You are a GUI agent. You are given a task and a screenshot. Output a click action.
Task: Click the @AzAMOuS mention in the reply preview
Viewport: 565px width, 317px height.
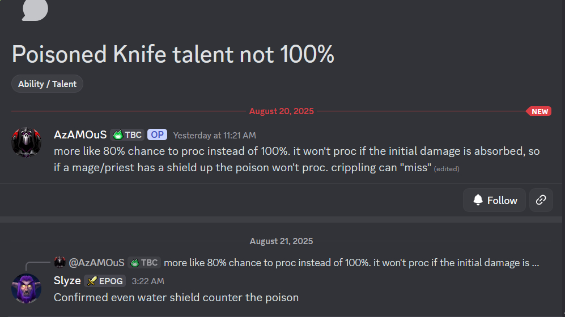pyautogui.click(x=96, y=262)
